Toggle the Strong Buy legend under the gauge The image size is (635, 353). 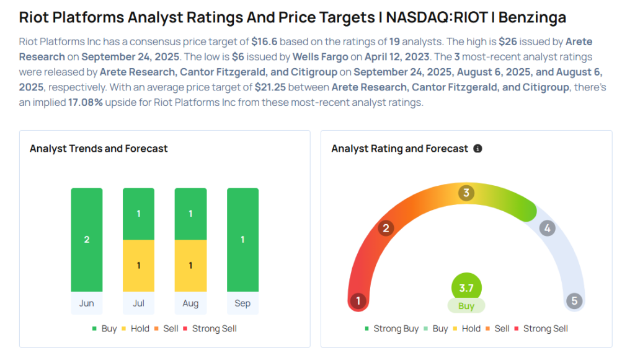point(391,329)
